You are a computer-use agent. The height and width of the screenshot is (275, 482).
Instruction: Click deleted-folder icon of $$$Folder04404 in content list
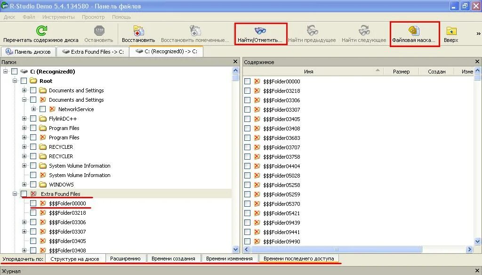(257, 166)
